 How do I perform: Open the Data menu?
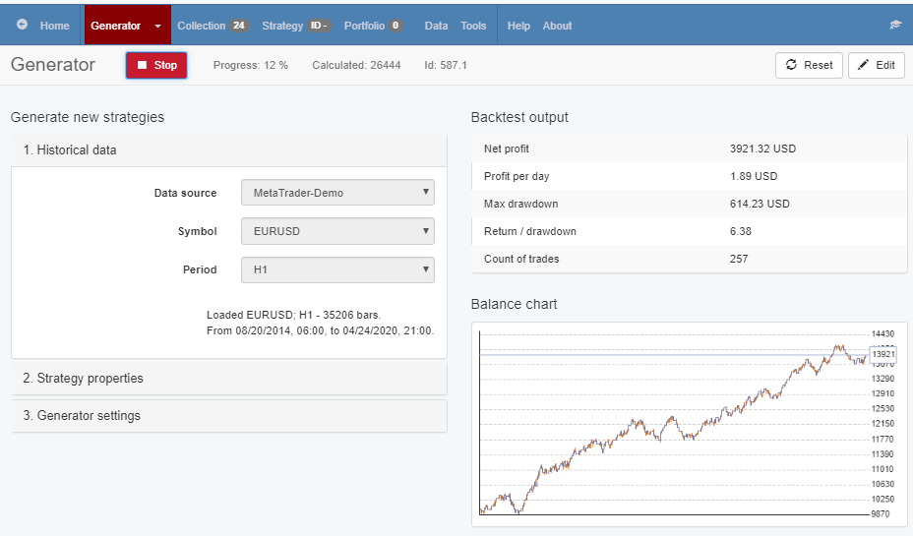point(436,26)
